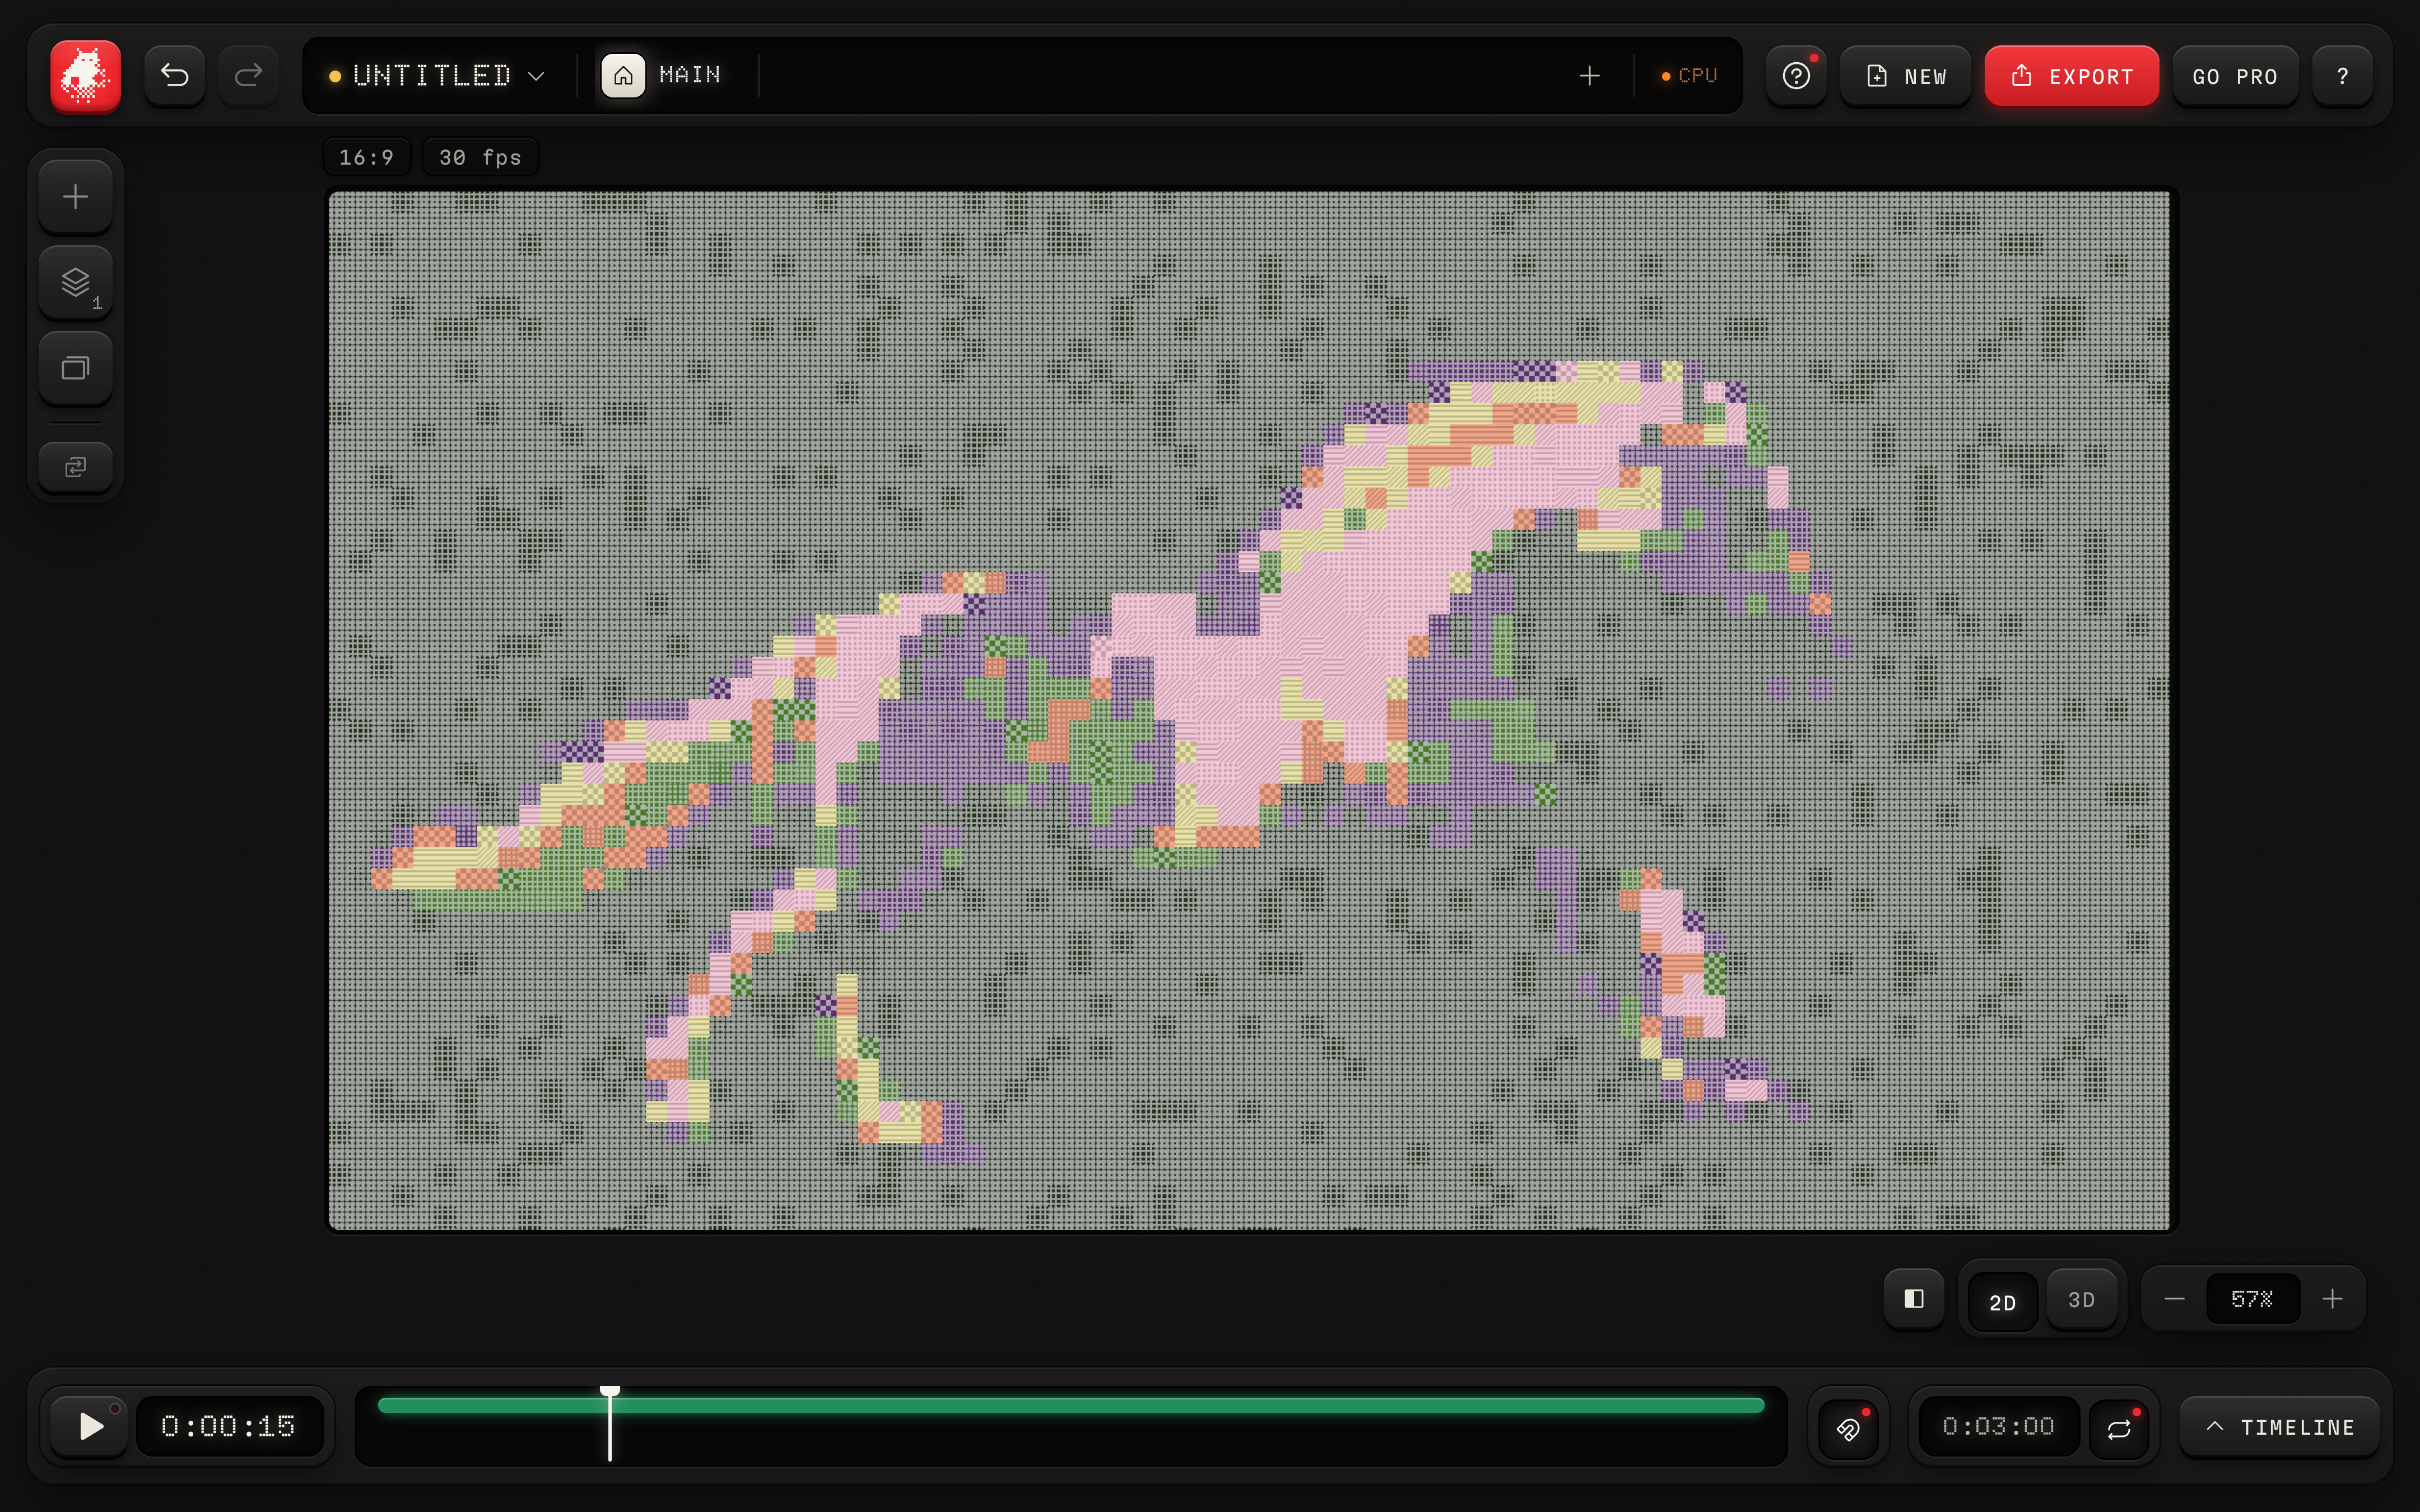The width and height of the screenshot is (2420, 1512).
Task: Open the 30 fps frame rate selector
Action: 480,157
